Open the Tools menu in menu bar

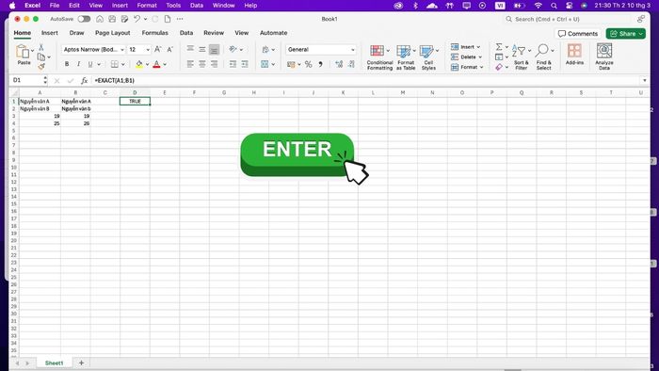pyautogui.click(x=173, y=6)
